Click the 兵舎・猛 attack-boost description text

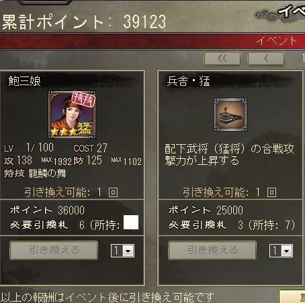click(229, 154)
